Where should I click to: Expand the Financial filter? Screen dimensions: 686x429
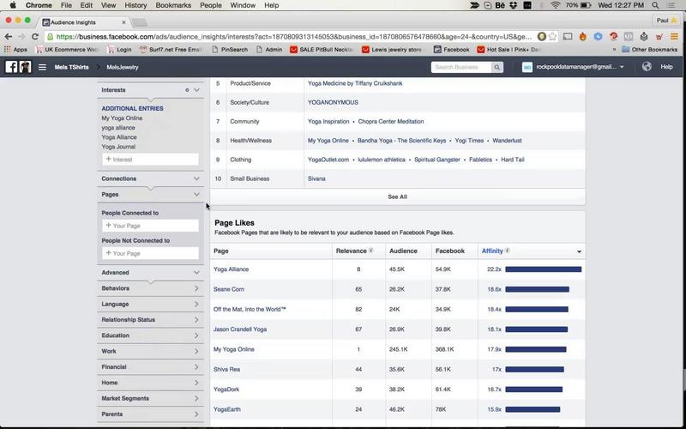tap(151, 367)
